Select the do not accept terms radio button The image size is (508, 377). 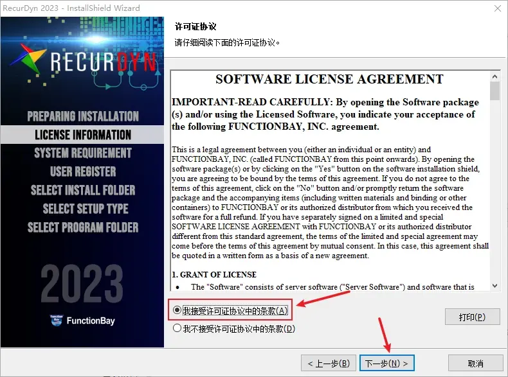[177, 328]
